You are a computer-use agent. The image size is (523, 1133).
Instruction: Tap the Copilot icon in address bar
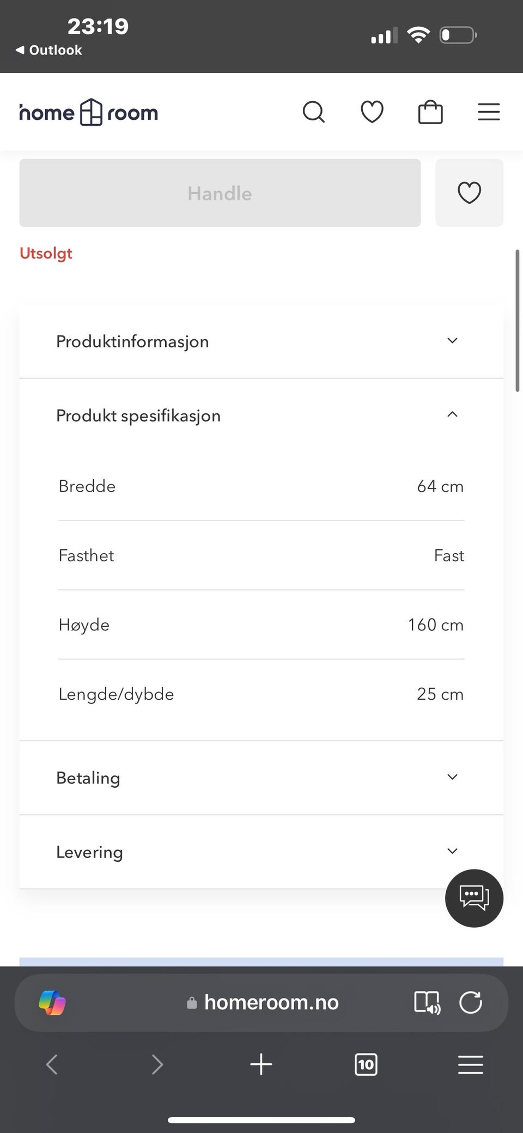click(52, 1002)
